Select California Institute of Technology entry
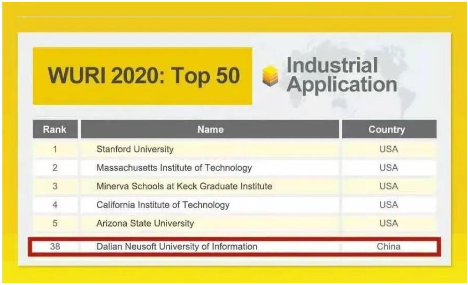 tap(163, 205)
